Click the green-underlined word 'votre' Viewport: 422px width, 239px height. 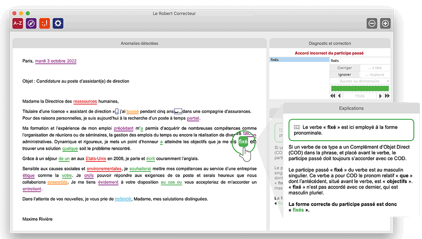click(67, 175)
